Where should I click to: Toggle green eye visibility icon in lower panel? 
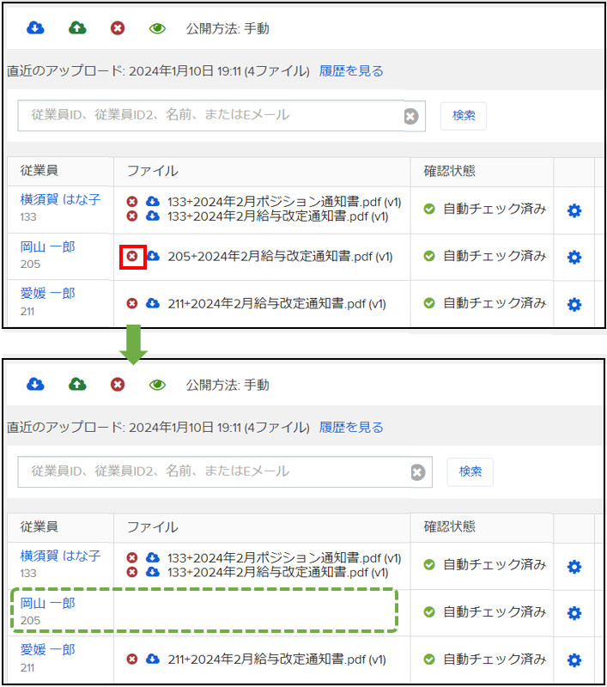[157, 385]
